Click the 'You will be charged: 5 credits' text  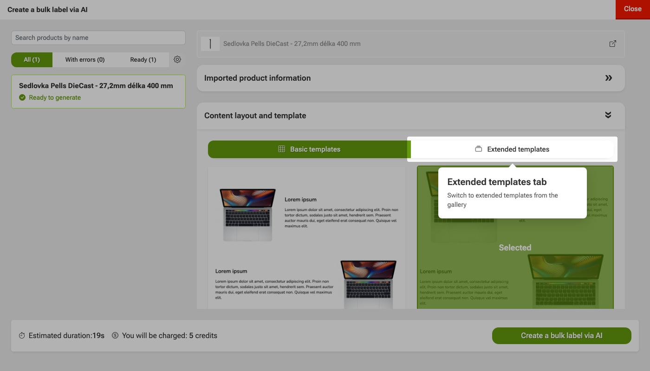(169, 335)
